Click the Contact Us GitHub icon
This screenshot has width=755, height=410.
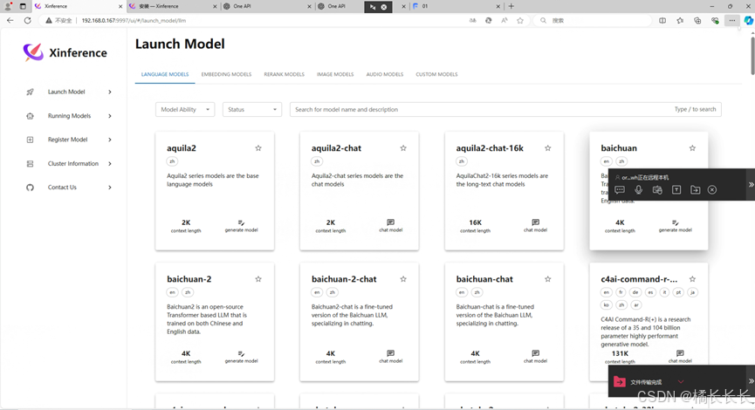tap(30, 188)
